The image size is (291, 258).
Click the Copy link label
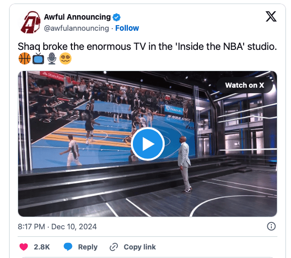pos(139,247)
